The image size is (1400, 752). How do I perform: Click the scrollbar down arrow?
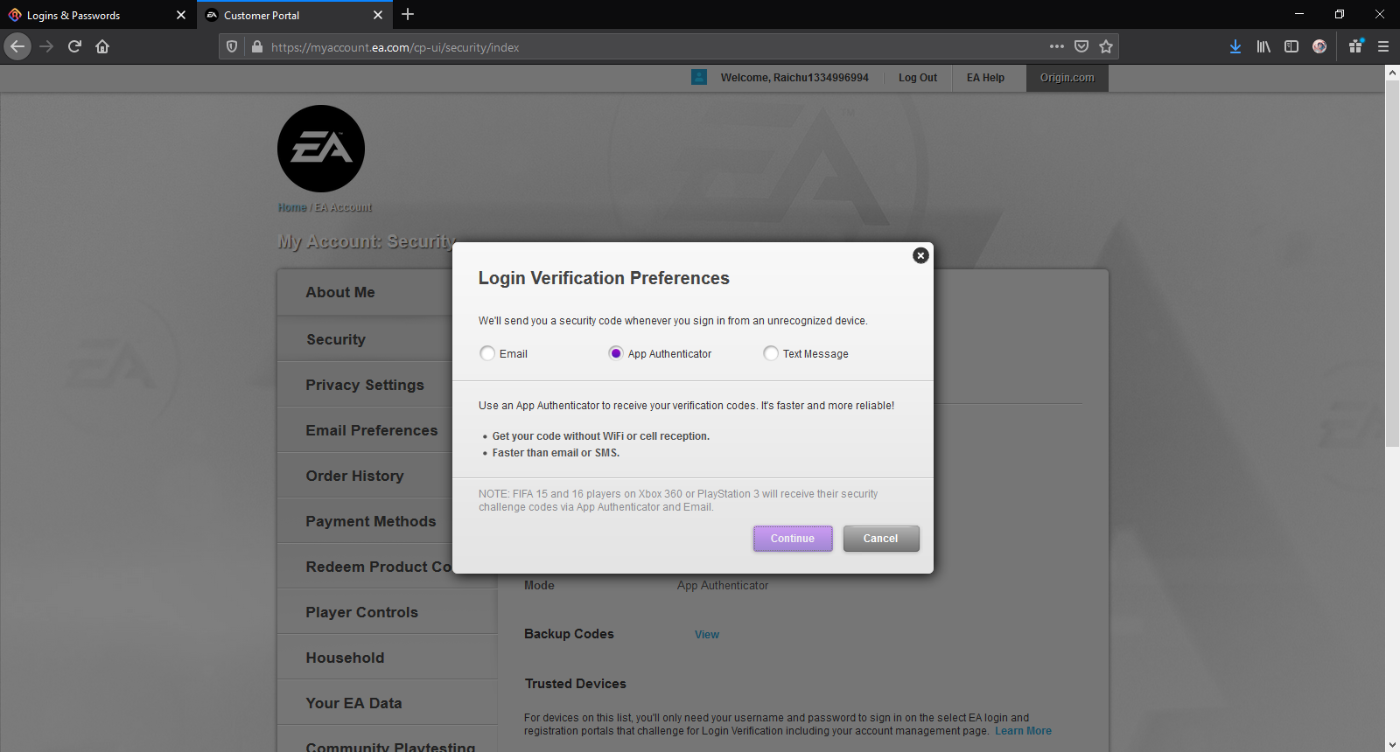click(x=1392, y=745)
